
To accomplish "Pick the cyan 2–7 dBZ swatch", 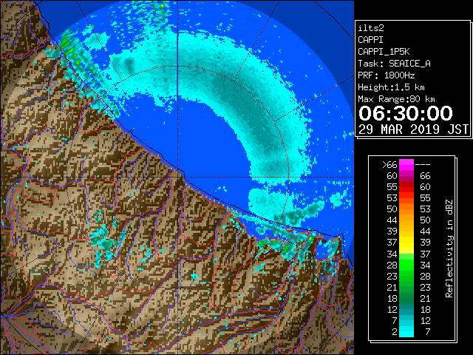I will [x=406, y=331].
